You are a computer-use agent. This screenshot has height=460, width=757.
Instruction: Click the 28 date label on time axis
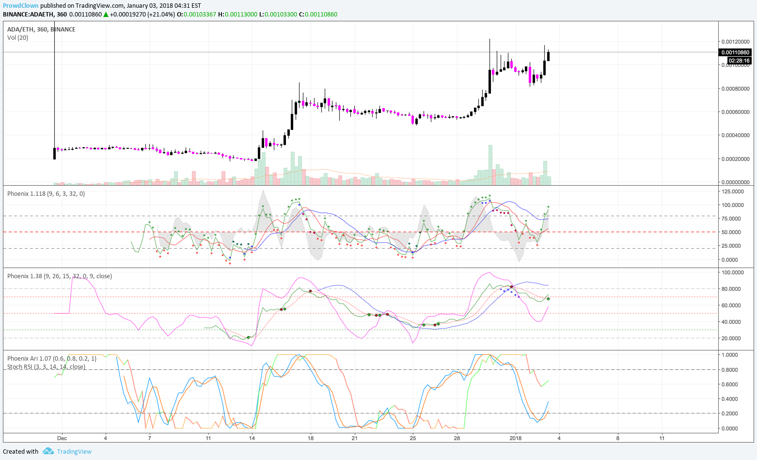click(457, 438)
